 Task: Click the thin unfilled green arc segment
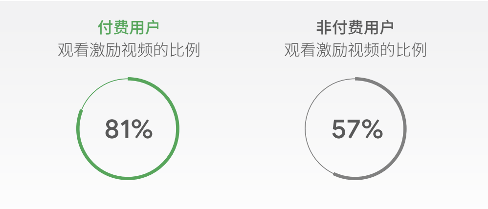(96, 90)
